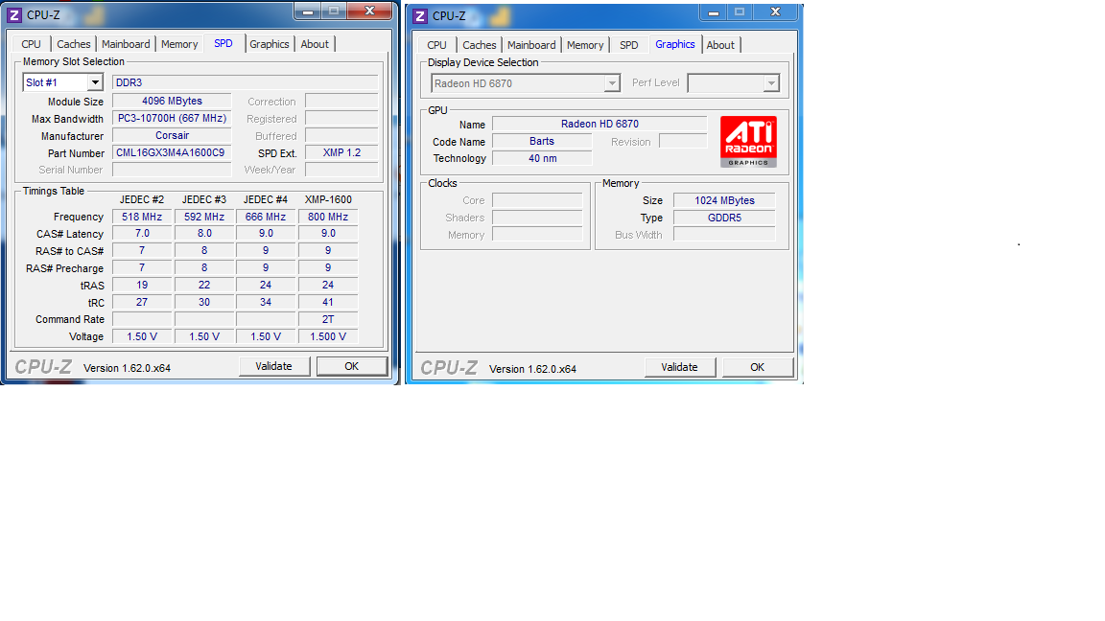Click the 1.500 V XMP voltage cell
This screenshot has height=621, width=1105.
pos(328,336)
